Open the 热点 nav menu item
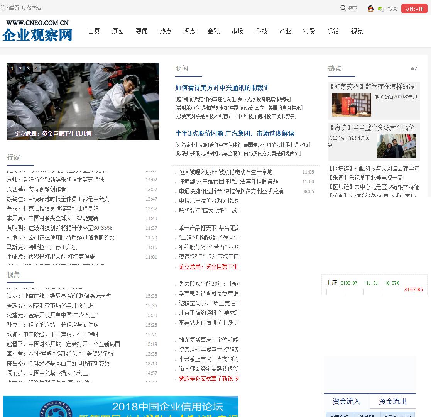431x417 pixels. 166,31
